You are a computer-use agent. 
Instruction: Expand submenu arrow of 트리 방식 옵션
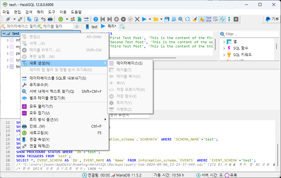[x=105, y=119]
